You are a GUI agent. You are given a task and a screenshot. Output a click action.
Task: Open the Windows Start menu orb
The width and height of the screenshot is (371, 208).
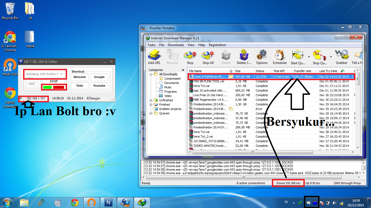(7, 202)
